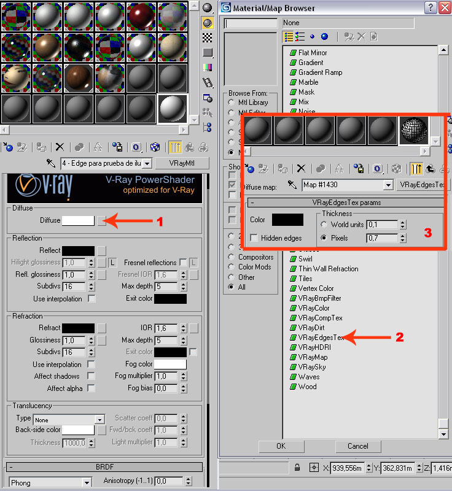Viewport: 452px width, 491px height.
Task: Click the Fog multiplier spinner arrows
Action: pyautogui.click(x=183, y=376)
